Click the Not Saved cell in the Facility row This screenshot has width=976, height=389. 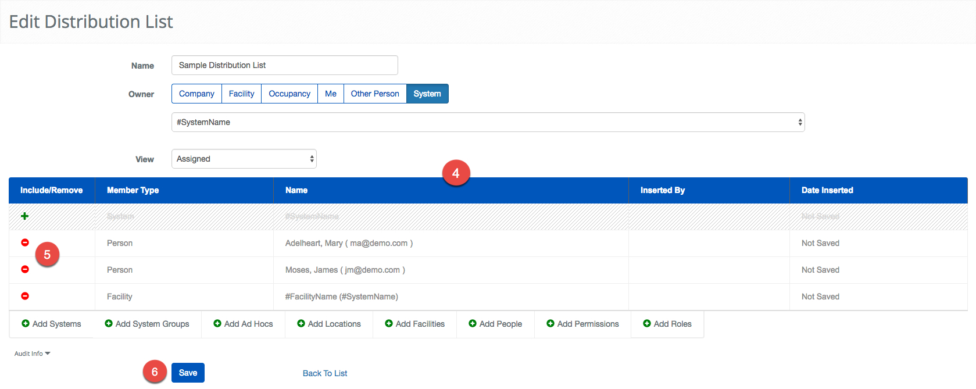878,297
